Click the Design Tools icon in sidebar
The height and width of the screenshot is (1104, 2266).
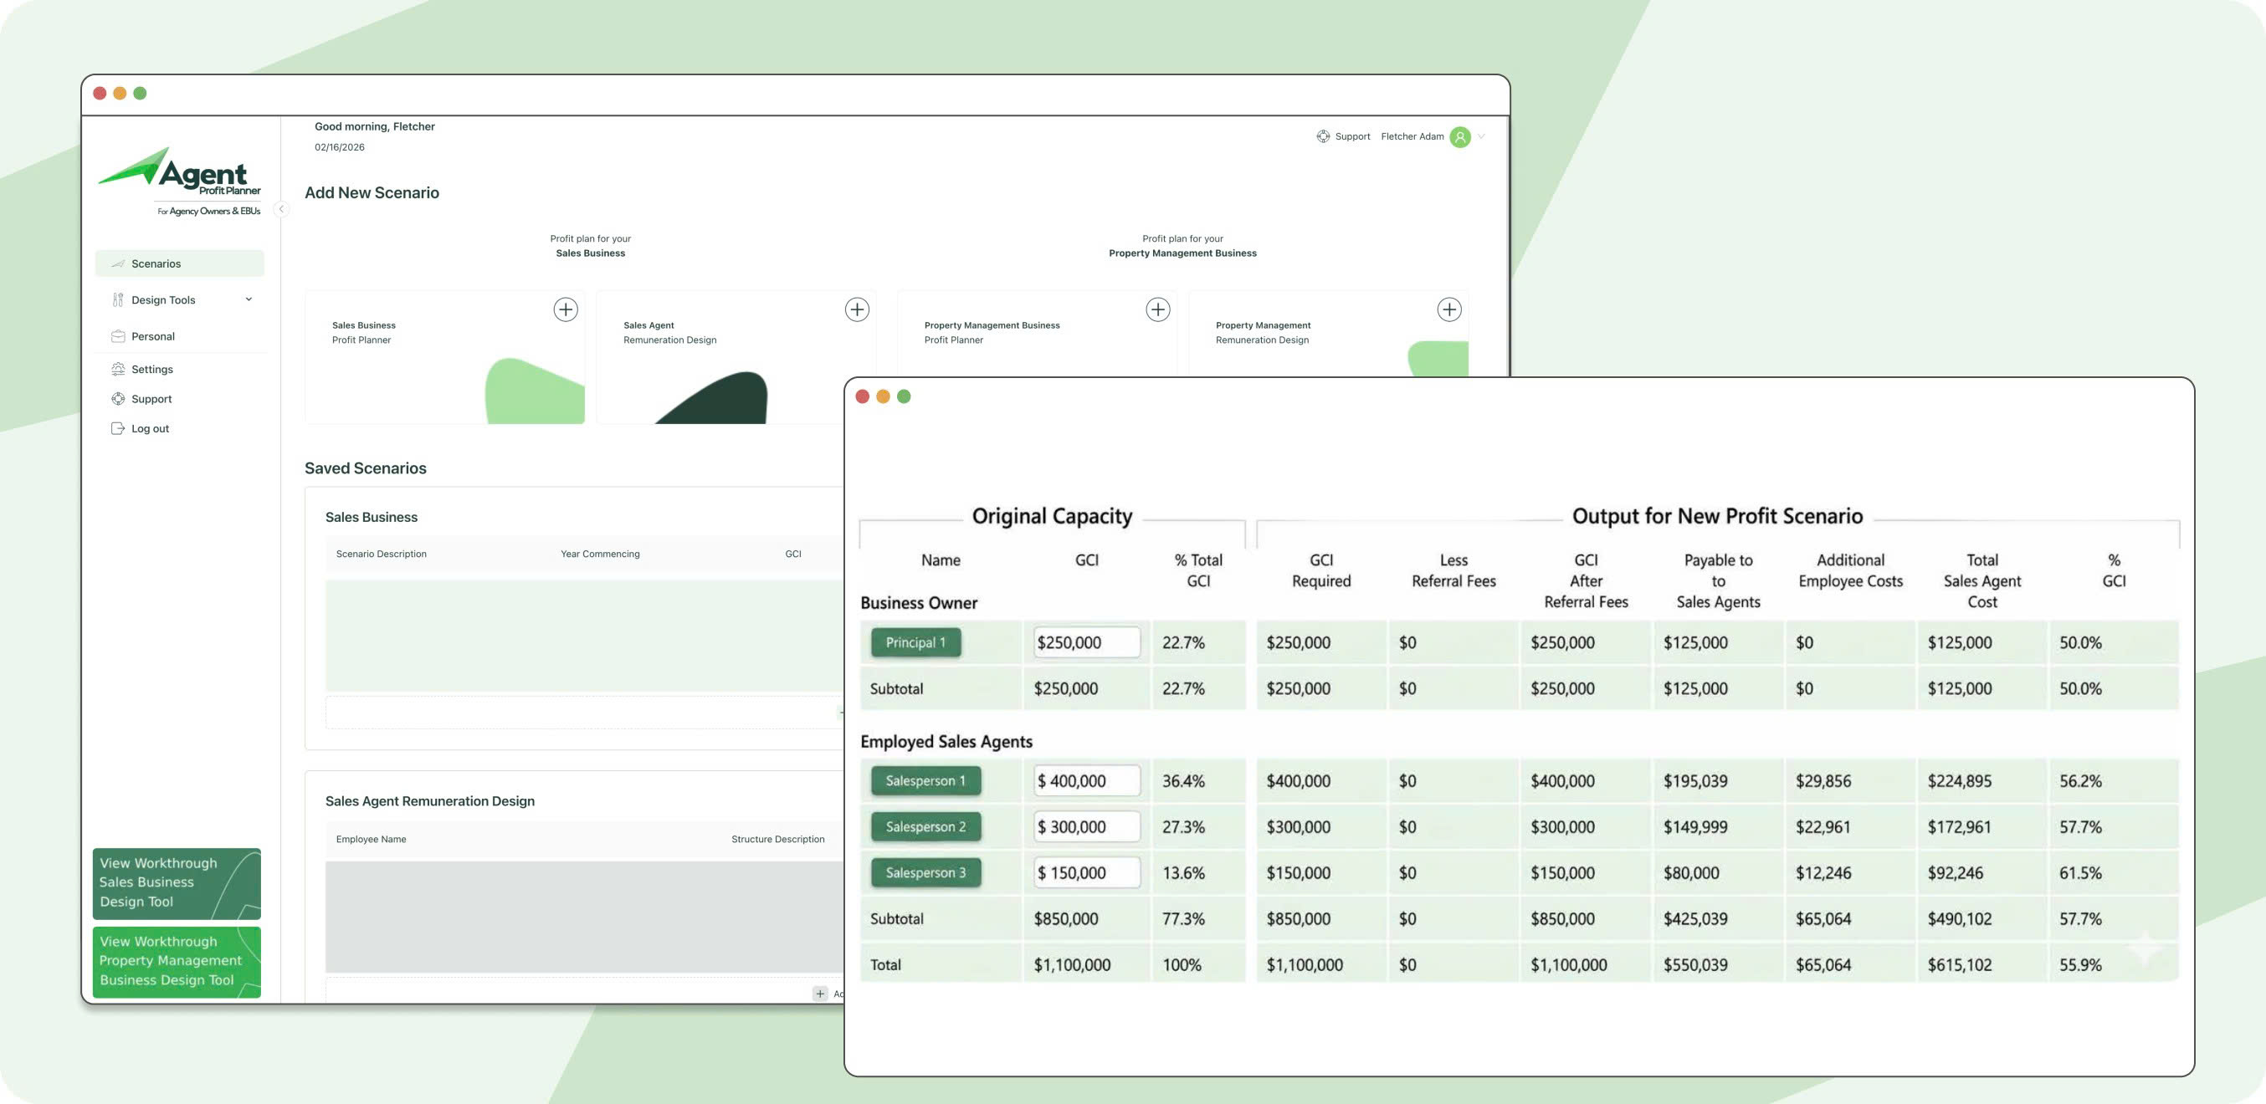(118, 299)
